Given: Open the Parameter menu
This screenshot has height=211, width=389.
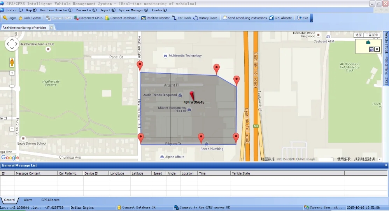Looking at the screenshot, I should click(86, 10).
